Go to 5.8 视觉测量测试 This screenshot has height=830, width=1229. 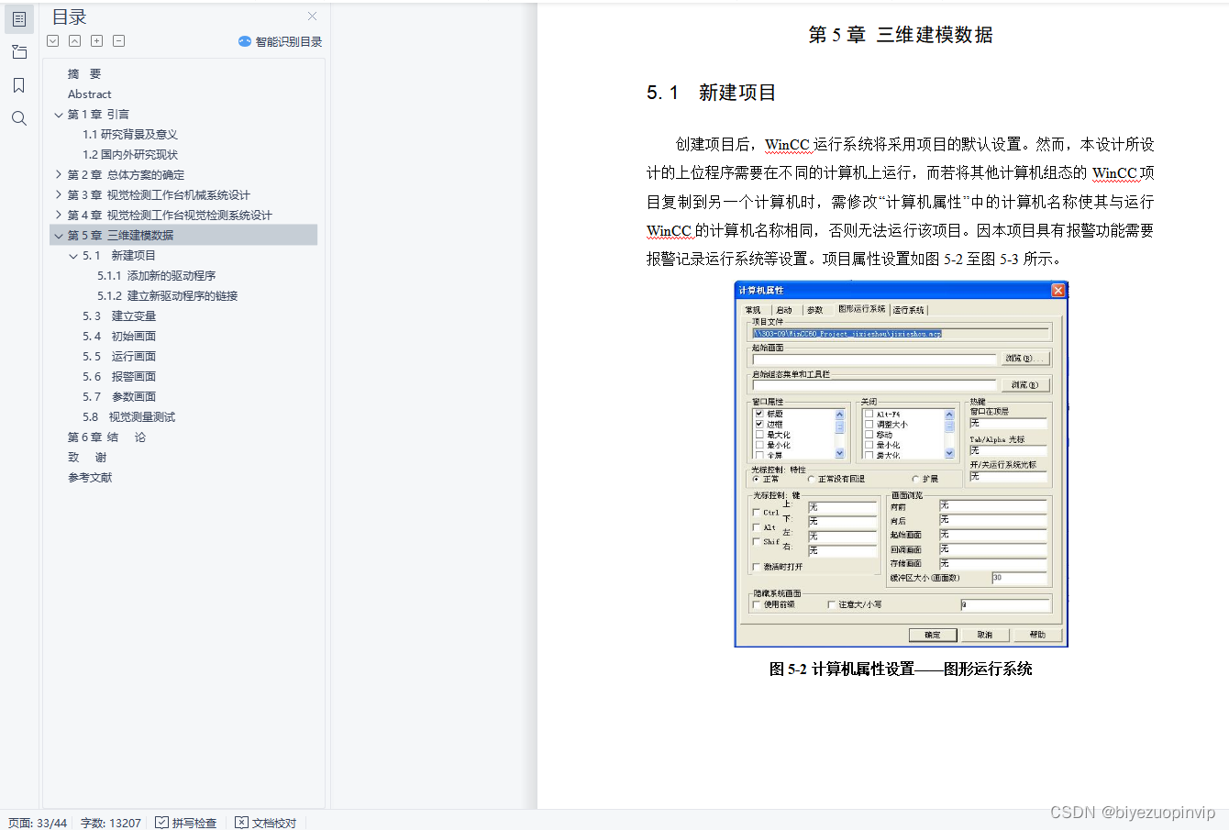click(128, 417)
